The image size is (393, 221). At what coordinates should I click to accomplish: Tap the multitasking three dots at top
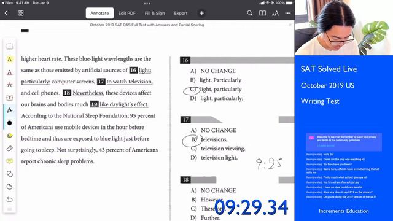pos(147,4)
